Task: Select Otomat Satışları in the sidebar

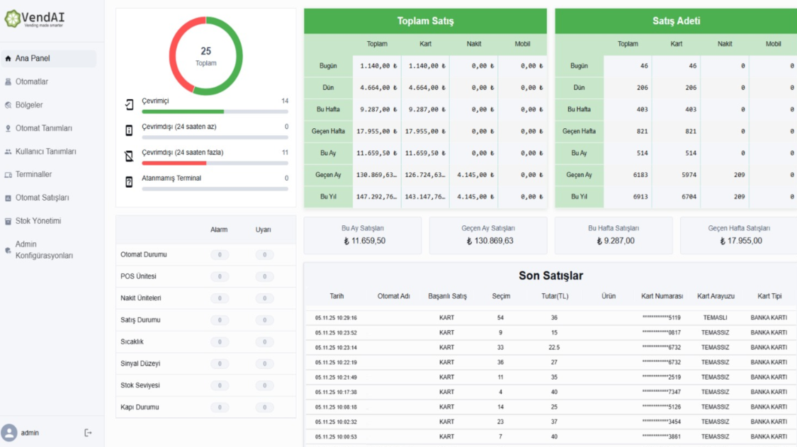Action: click(42, 198)
